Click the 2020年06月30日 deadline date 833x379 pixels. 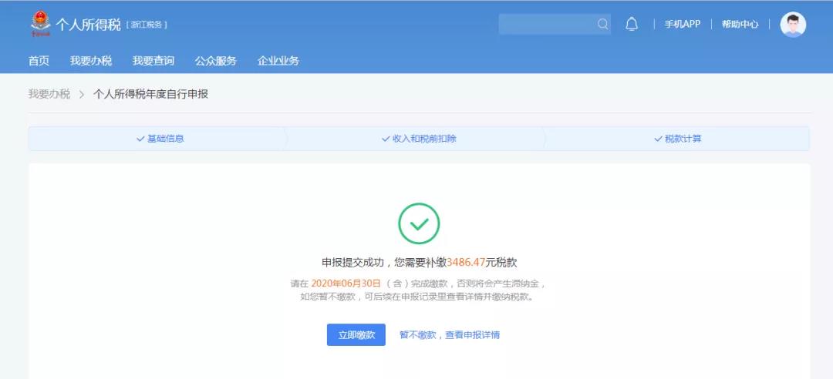click(346, 283)
